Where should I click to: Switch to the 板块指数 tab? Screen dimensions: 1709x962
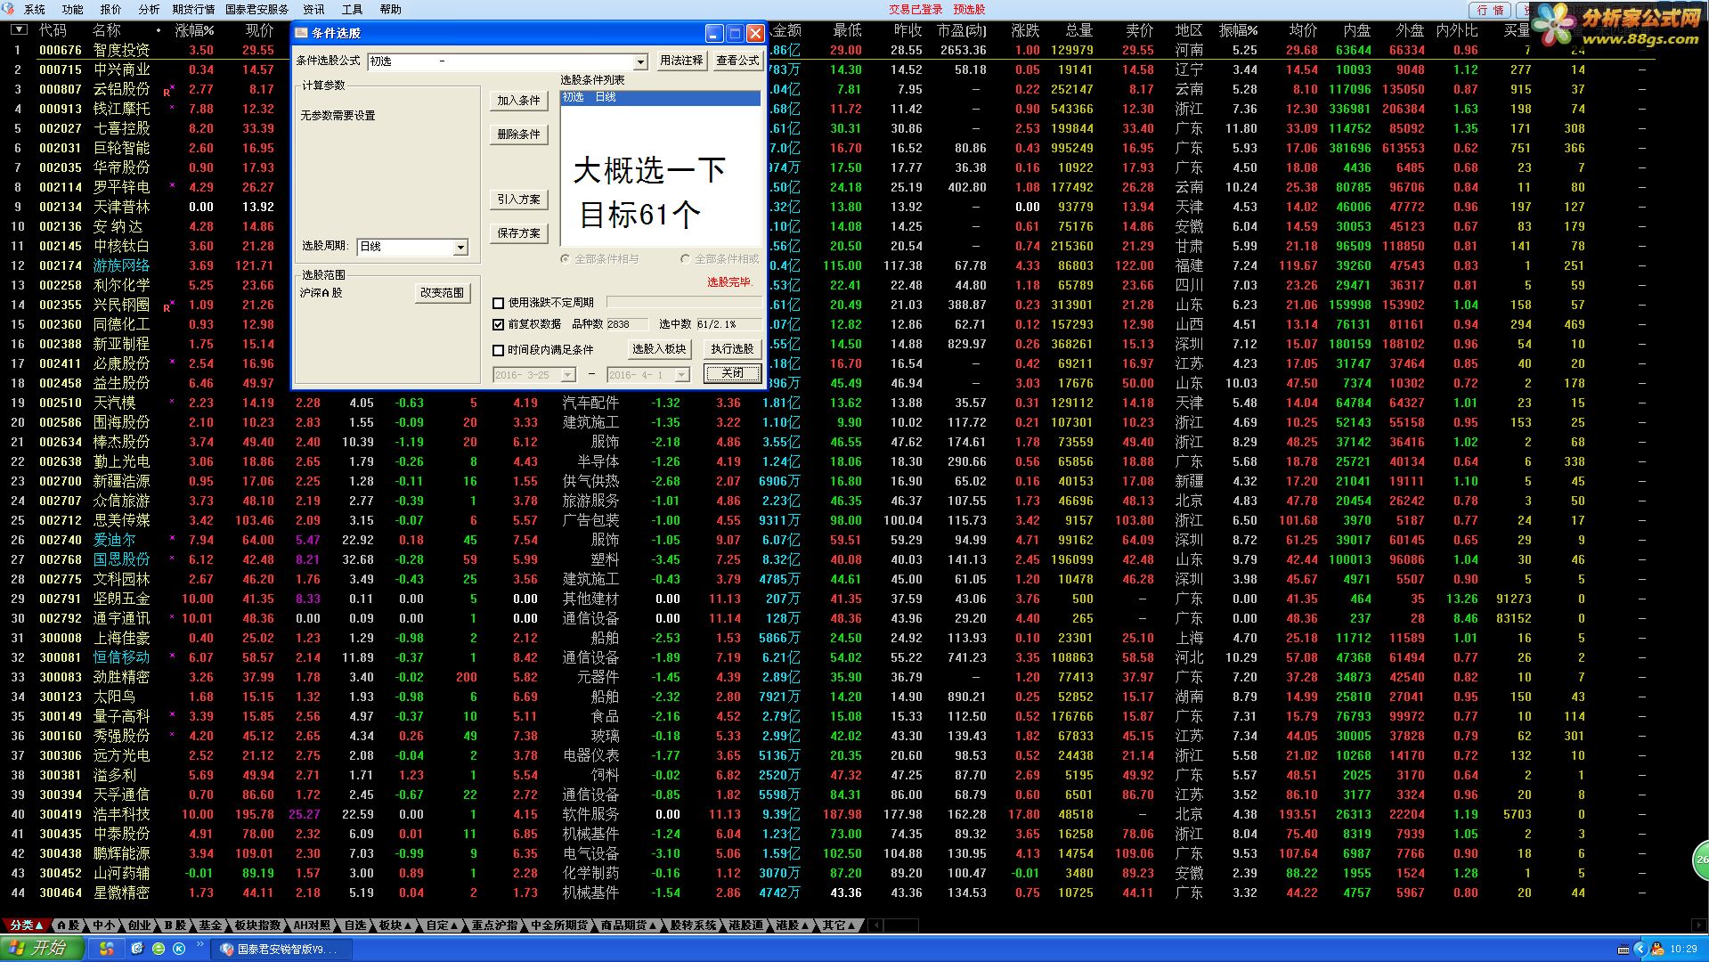[258, 925]
